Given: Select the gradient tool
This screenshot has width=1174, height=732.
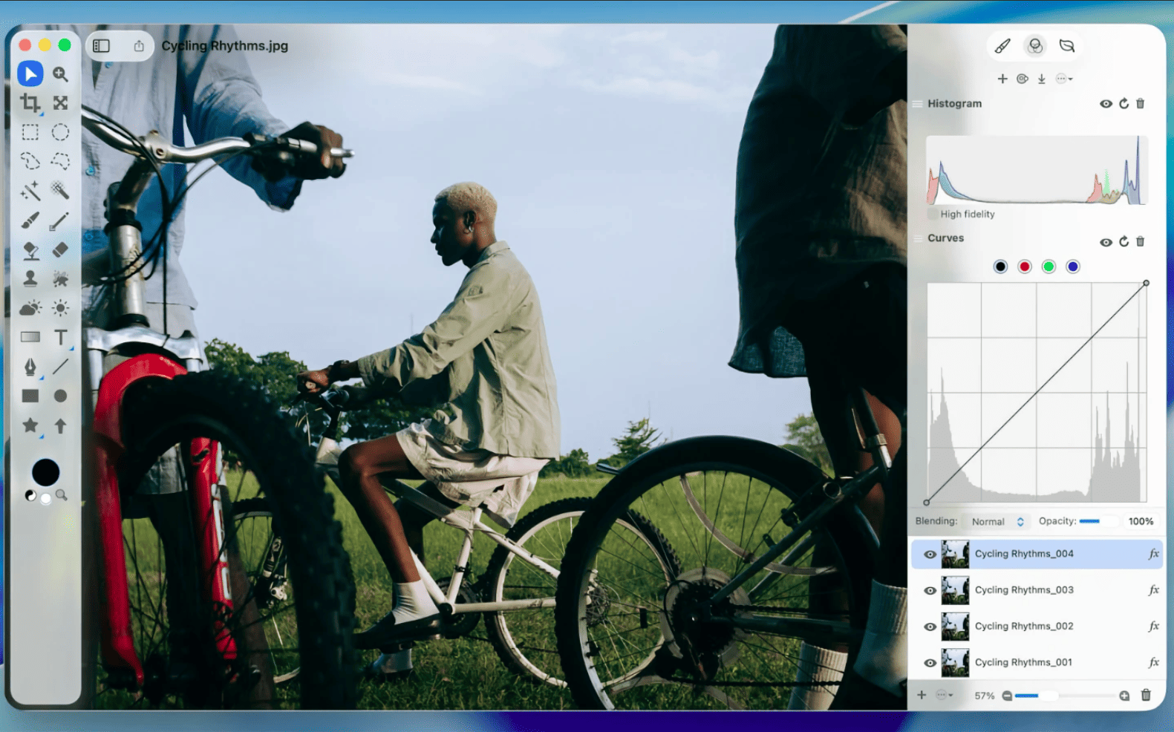Looking at the screenshot, I should [30, 337].
